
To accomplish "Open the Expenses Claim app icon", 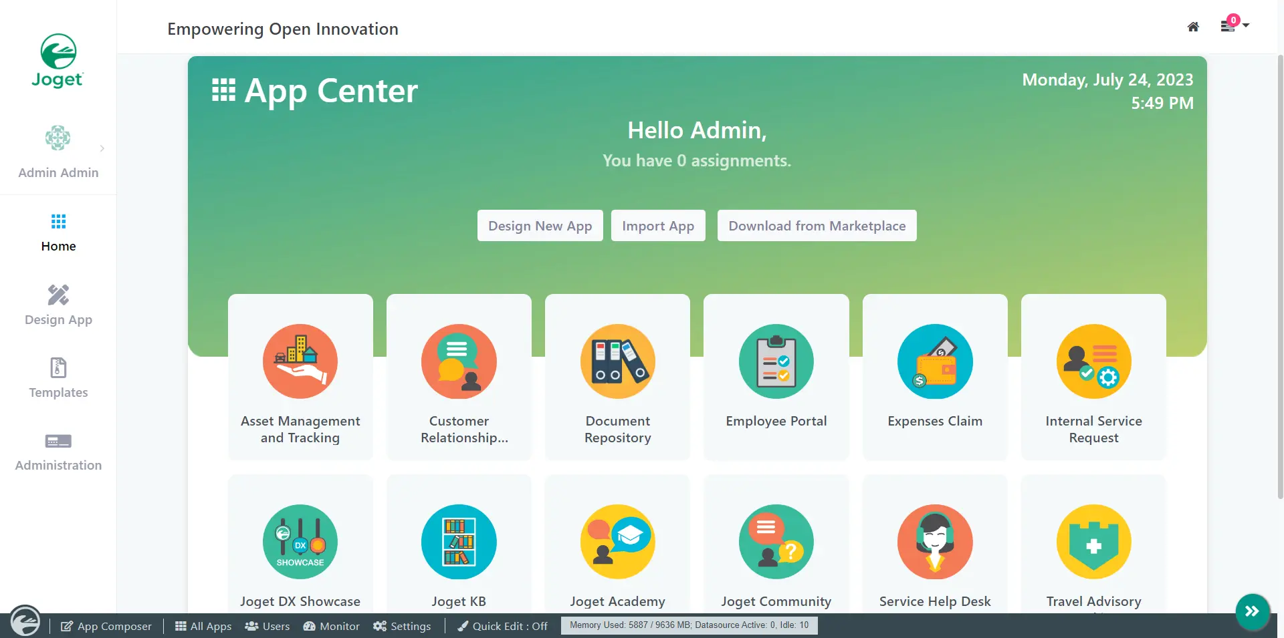I will point(935,361).
